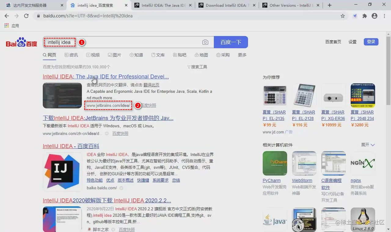Image resolution: width=391 pixels, height=232 pixels.
Task: Switch to the Other Versions - IntelliJ tab
Action: point(290,5)
